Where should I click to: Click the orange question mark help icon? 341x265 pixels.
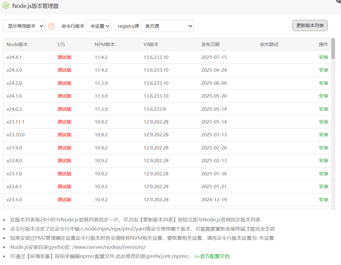(51, 26)
